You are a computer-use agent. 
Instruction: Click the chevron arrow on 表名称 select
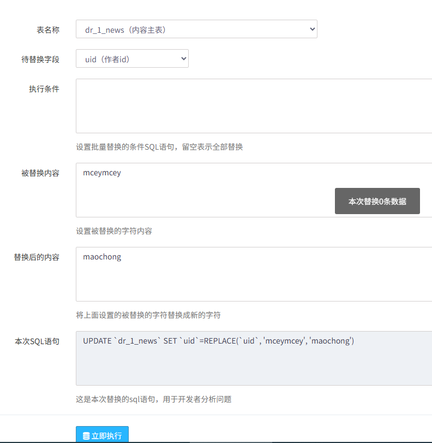(312, 29)
